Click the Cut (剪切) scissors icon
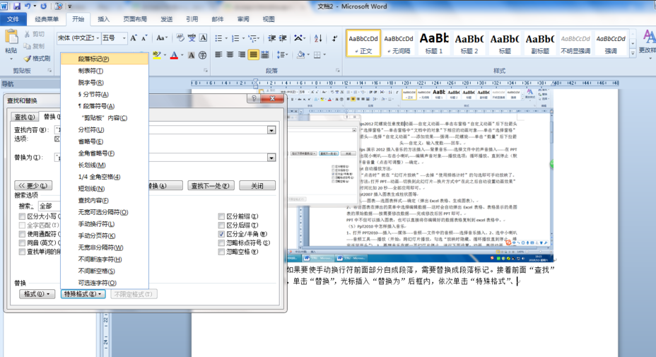Image resolution: width=656 pixels, height=357 pixels. tap(28, 34)
